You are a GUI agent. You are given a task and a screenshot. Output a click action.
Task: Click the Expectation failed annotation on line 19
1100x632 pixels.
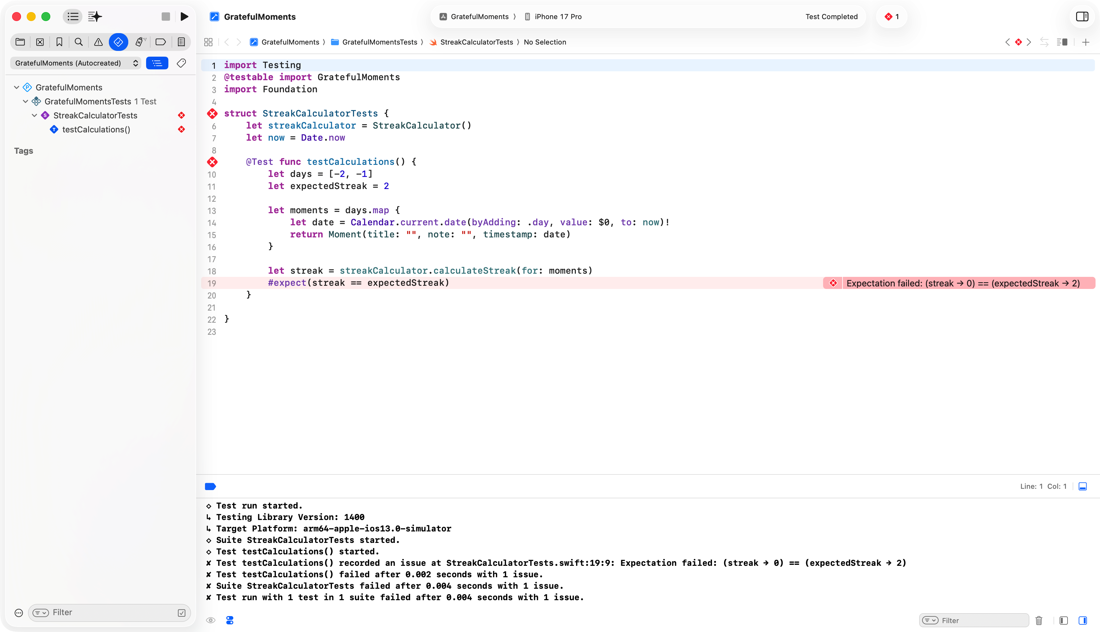[959, 283]
